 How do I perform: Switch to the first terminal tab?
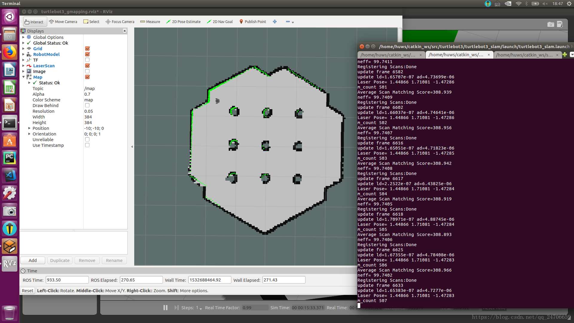tap(388, 55)
